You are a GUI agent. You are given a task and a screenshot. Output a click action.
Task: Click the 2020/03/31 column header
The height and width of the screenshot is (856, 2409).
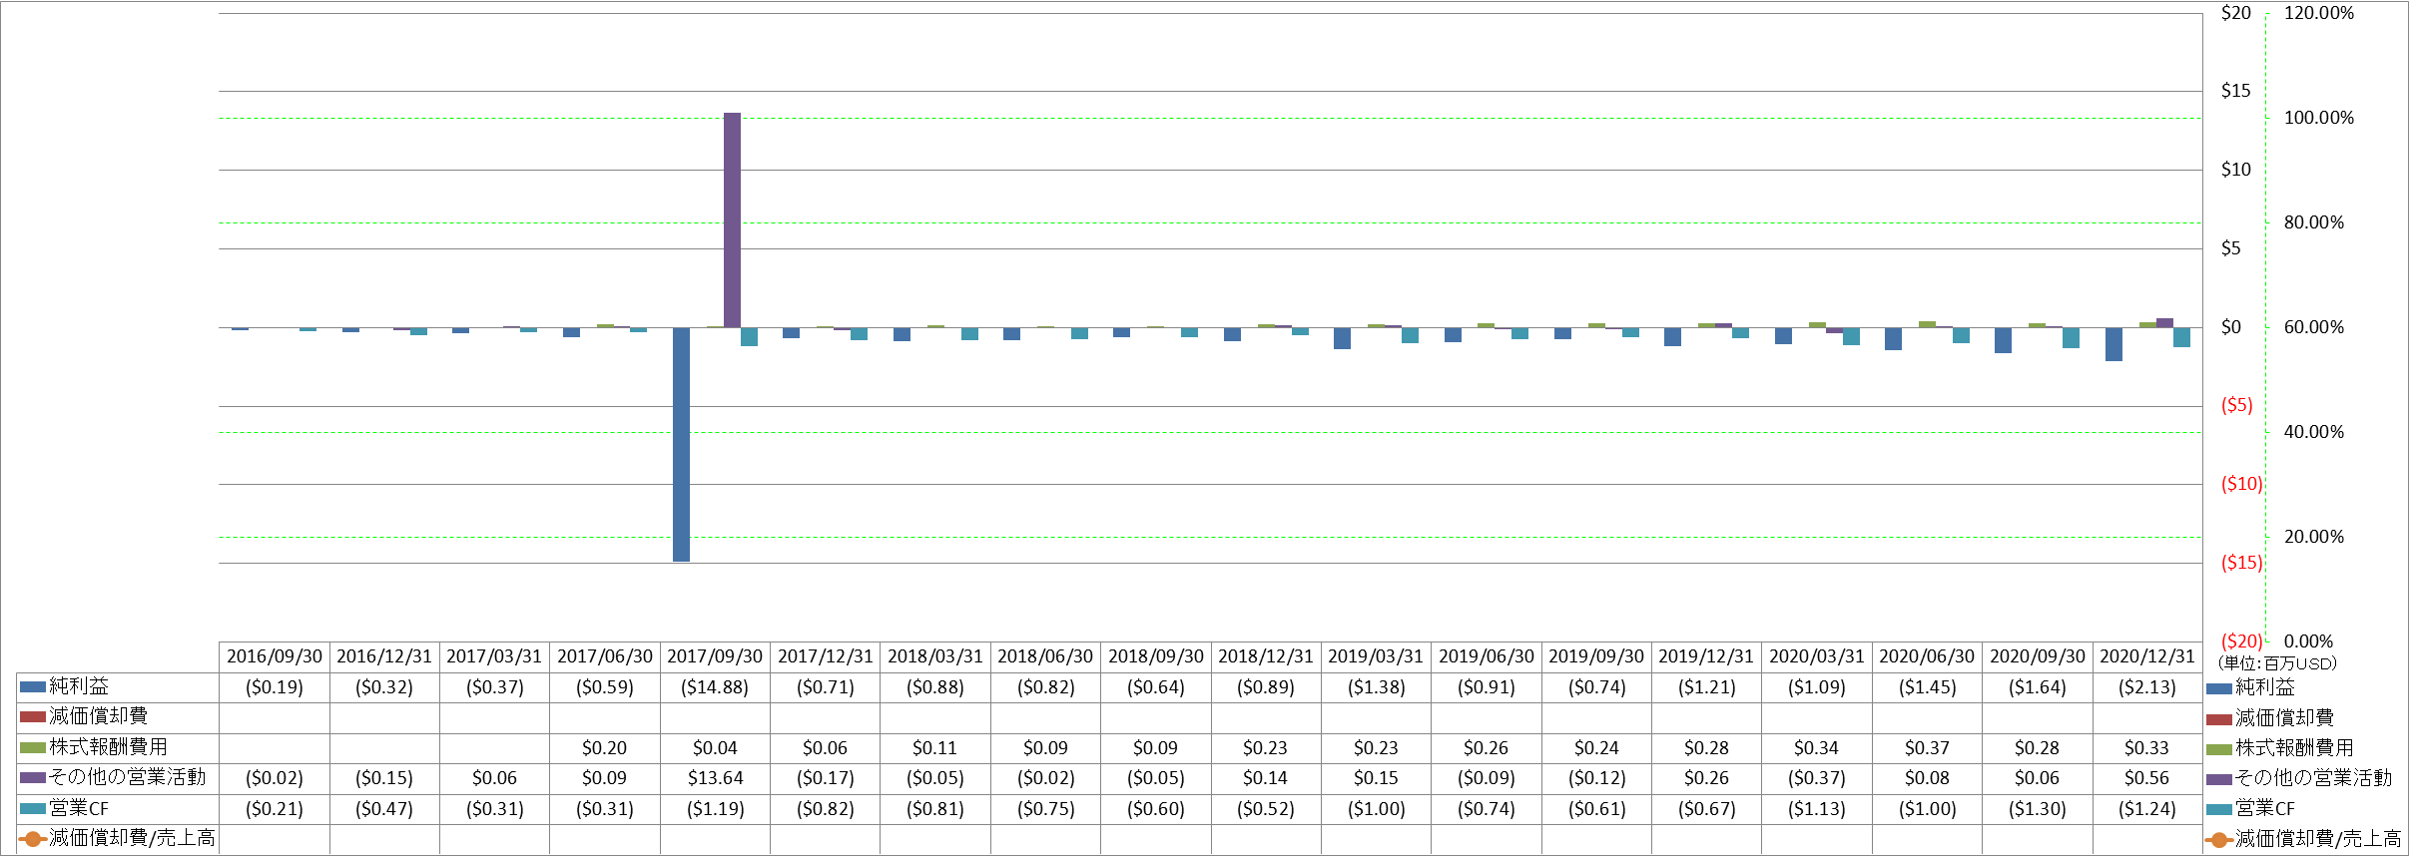1817,656
